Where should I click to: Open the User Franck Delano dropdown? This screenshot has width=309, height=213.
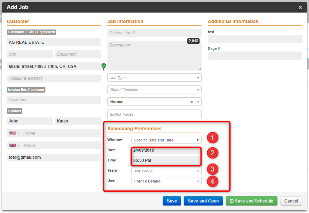click(166, 181)
